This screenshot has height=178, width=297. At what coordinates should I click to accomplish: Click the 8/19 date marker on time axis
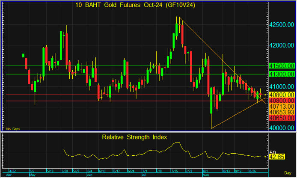pyautogui.click(x=238, y=171)
